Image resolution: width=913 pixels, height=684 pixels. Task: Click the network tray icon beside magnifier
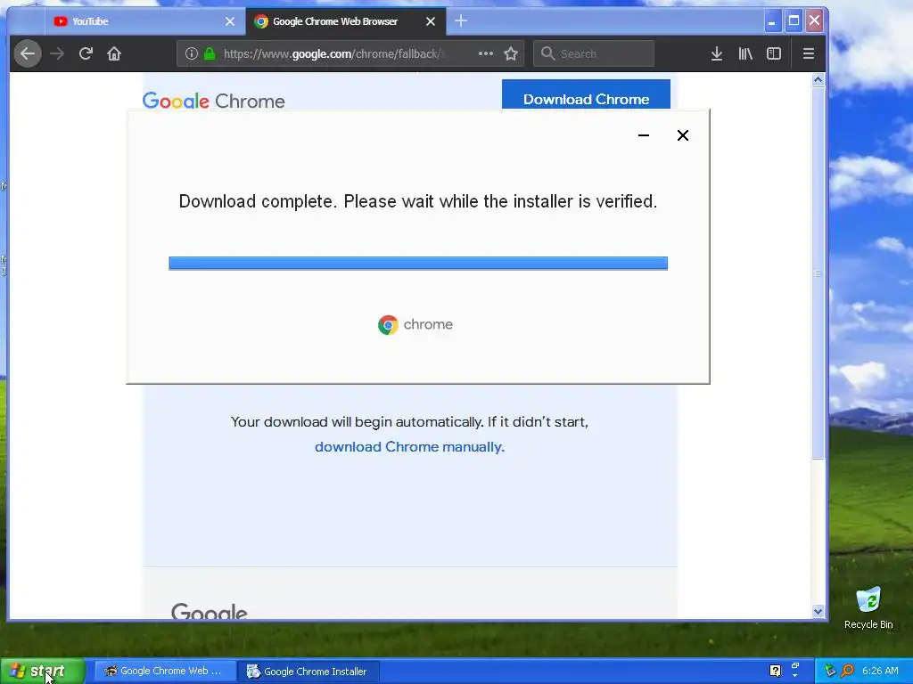(x=830, y=671)
